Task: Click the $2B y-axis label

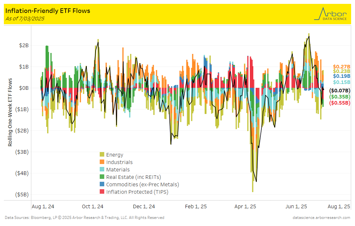Action: point(24,45)
